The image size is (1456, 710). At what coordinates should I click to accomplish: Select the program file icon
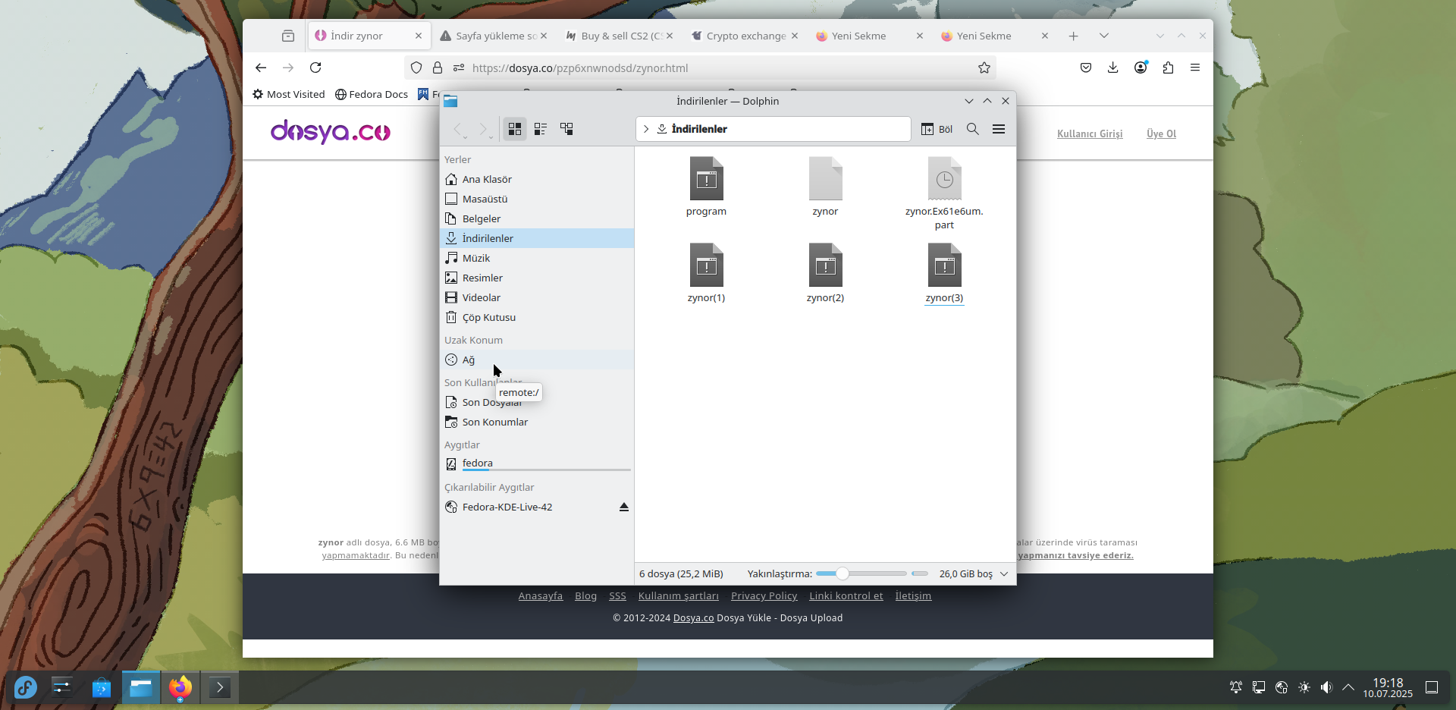pos(706,179)
